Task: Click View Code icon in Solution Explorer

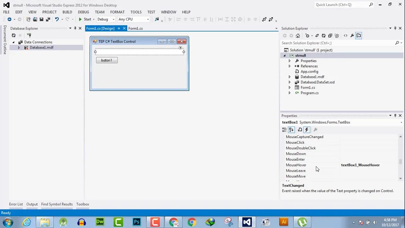Action: pos(346,36)
